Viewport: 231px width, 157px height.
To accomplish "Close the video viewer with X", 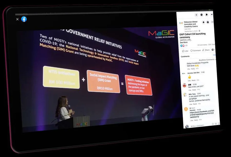I will coord(17,19).
